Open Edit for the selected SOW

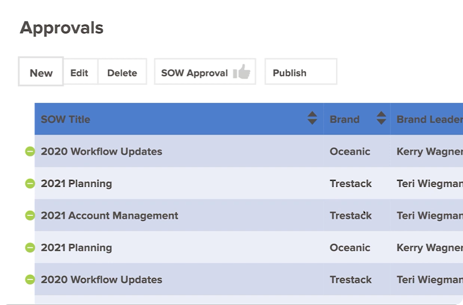pos(80,72)
